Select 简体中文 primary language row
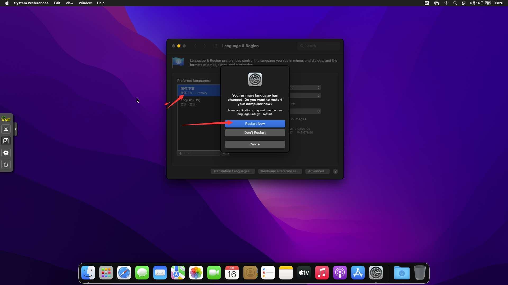This screenshot has width=508, height=285. pos(199,91)
